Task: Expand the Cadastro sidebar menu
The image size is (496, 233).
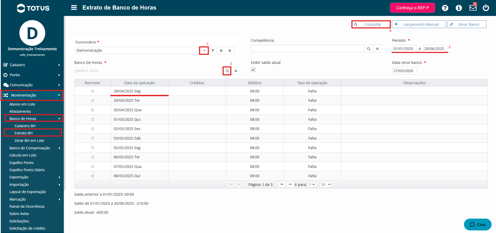Action: click(32, 65)
